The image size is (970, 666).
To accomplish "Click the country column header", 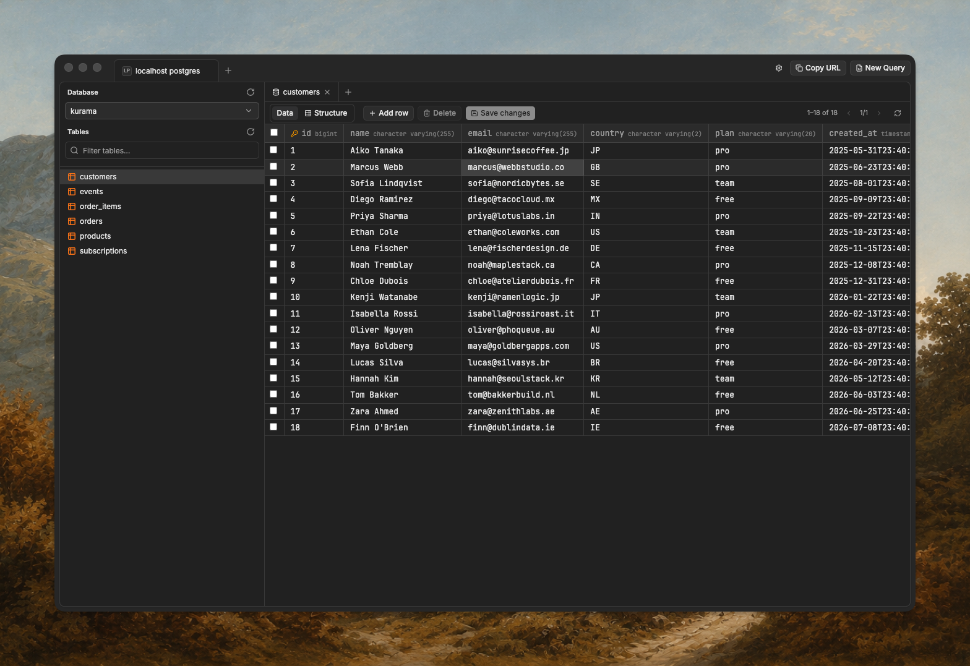I will click(646, 134).
